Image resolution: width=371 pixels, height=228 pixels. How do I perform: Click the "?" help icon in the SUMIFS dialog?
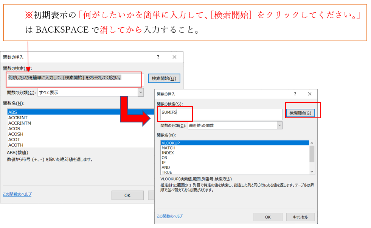click(295, 94)
